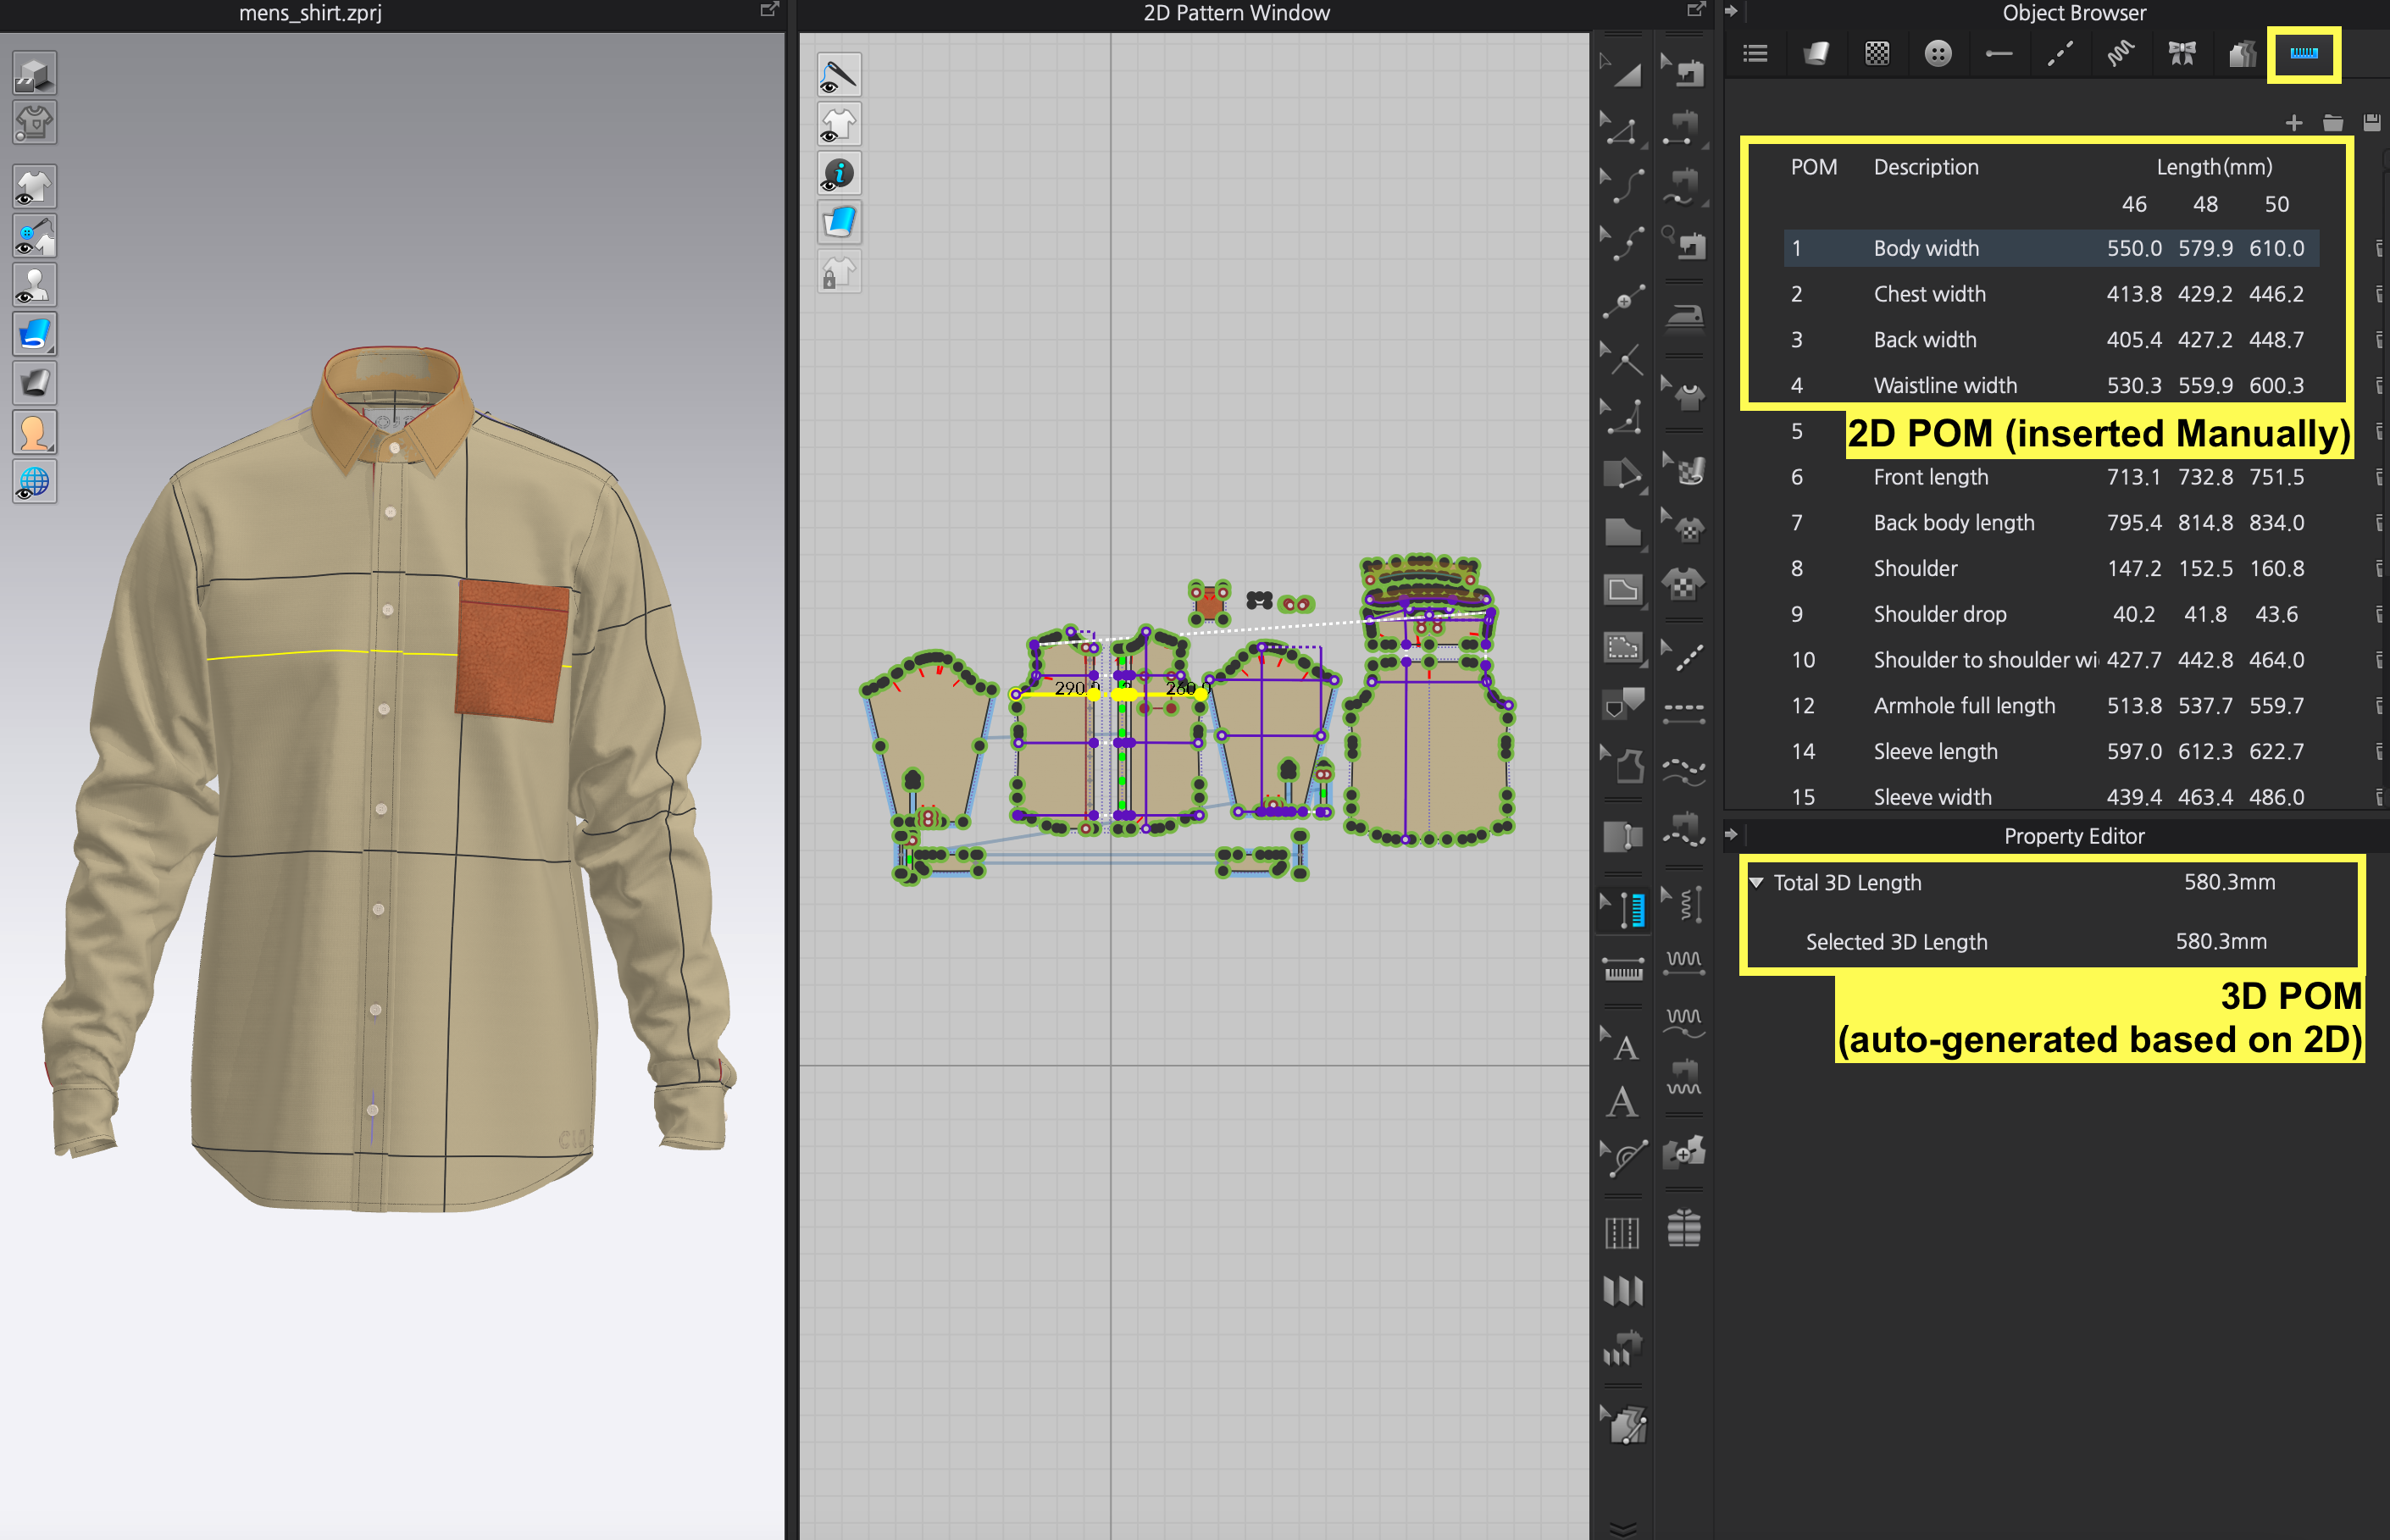
Task: Switch to the Puckering tab in Object Browser
Action: pos(2120,54)
